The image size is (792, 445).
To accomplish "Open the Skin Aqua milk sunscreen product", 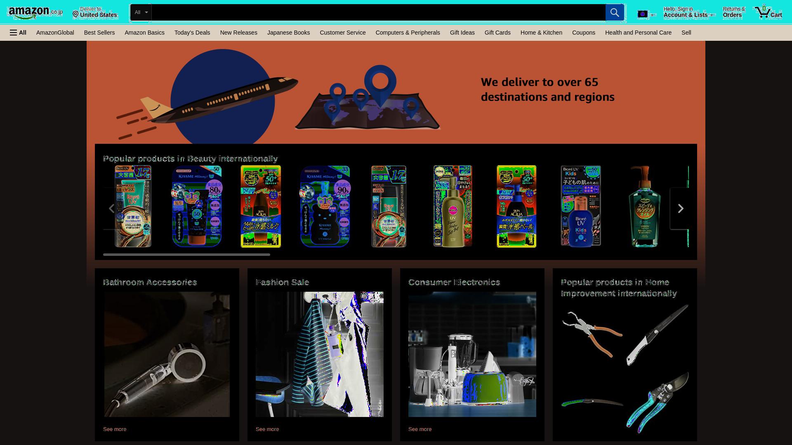I will 261,206.
